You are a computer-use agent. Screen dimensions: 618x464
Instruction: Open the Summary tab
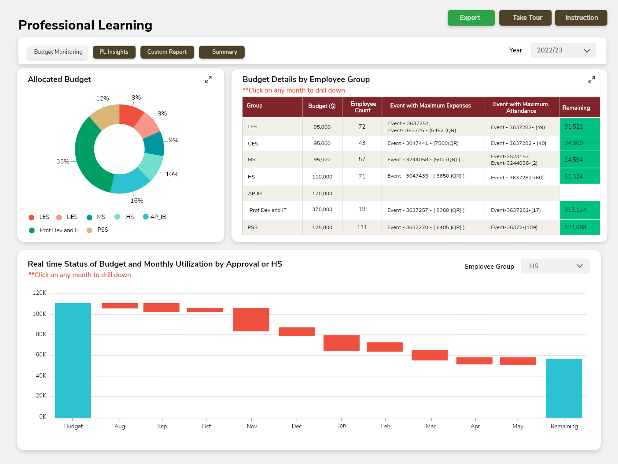[222, 52]
